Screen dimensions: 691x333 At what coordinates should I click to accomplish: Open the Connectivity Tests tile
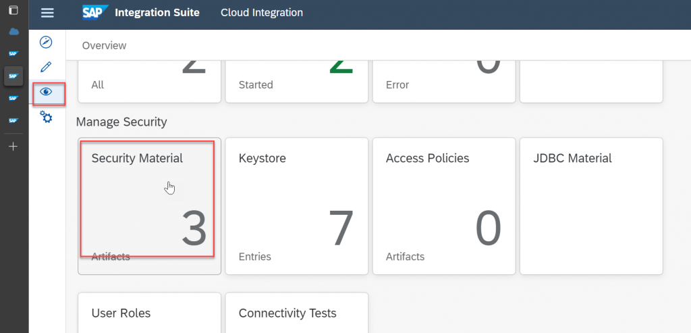(x=297, y=313)
